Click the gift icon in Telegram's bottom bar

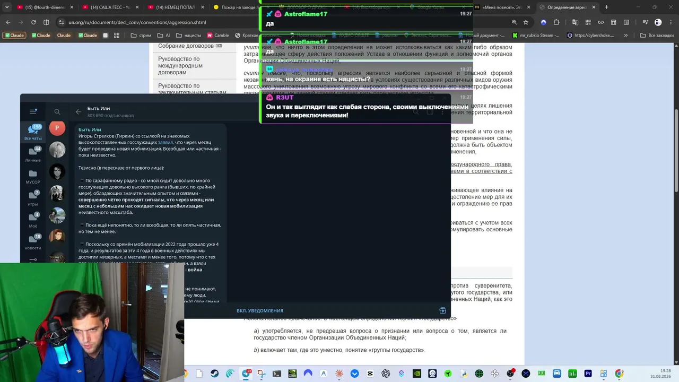[x=442, y=310]
